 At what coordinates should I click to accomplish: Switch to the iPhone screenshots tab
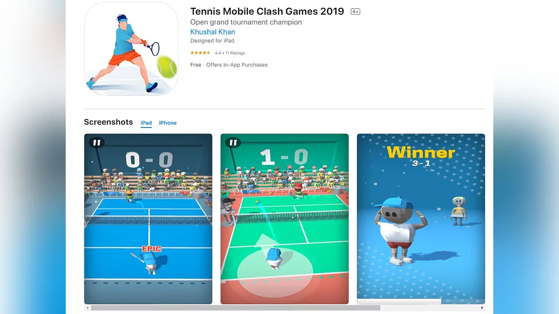[x=168, y=123]
